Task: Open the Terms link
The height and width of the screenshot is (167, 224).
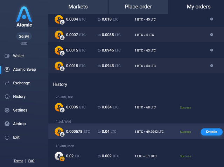Action: pos(19,161)
